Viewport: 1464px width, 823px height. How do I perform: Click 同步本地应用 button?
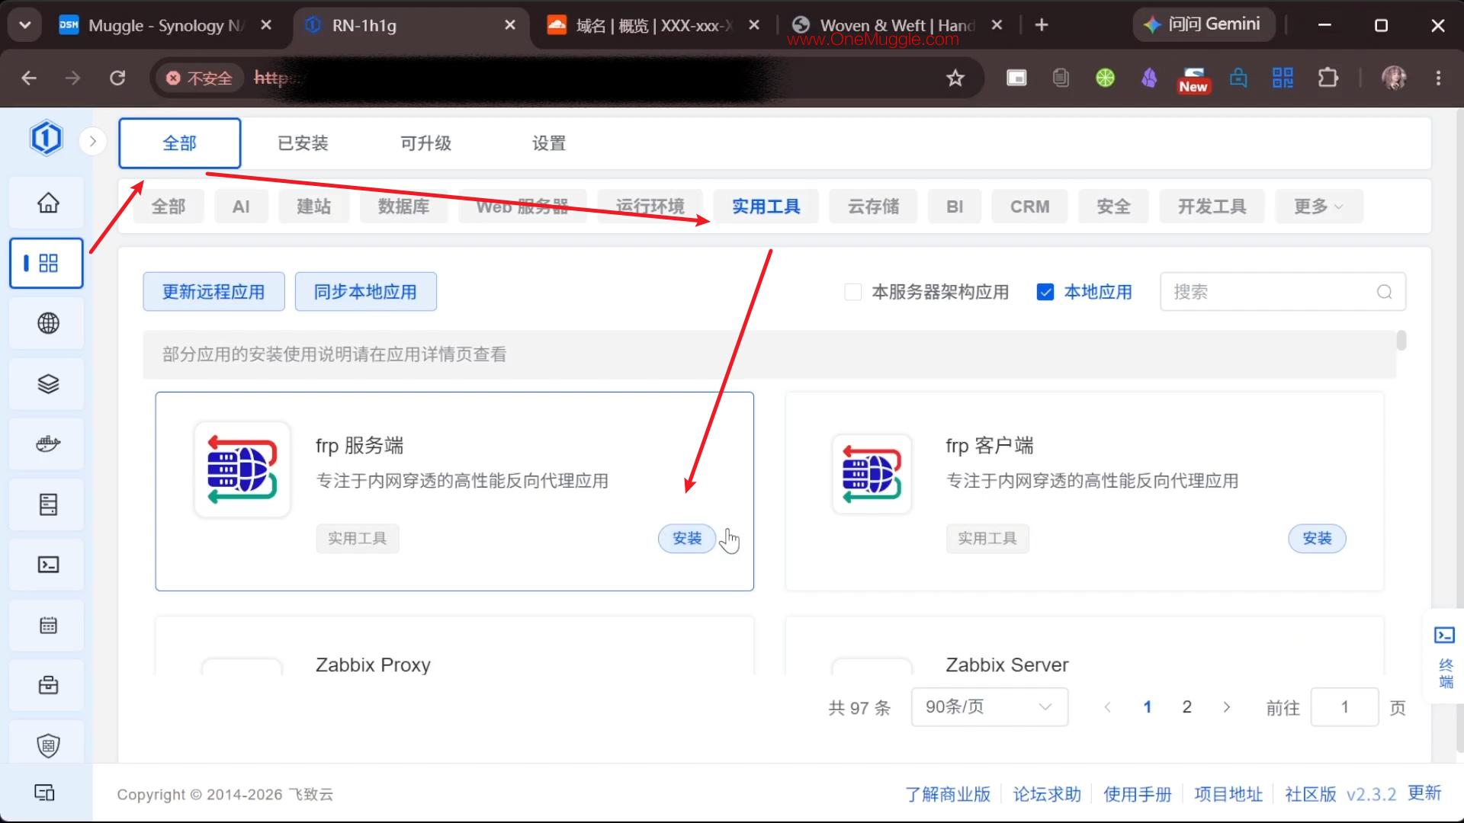point(365,292)
